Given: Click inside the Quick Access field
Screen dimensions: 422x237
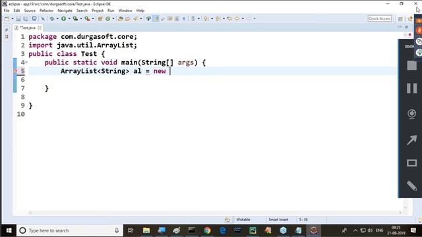Looking at the screenshot, I should point(380,18).
